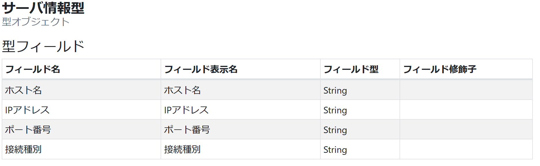Screen dimensions: 540x166
Task: Click the empty フィールド修飾子 cell in ホスト名 row
Action: click(466, 90)
